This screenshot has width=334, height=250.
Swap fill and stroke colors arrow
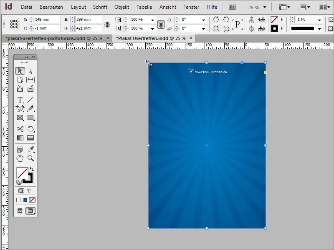31,169
